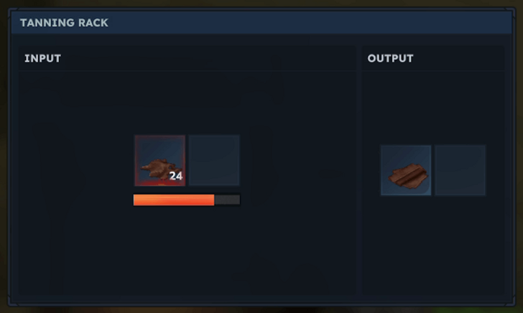523x313 pixels.
Task: Click the empty Input panel area below the progress bar
Action: 187,250
